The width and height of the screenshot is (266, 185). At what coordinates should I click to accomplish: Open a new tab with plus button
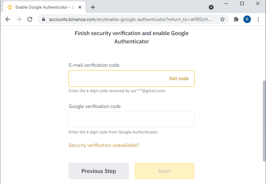coord(93,7)
